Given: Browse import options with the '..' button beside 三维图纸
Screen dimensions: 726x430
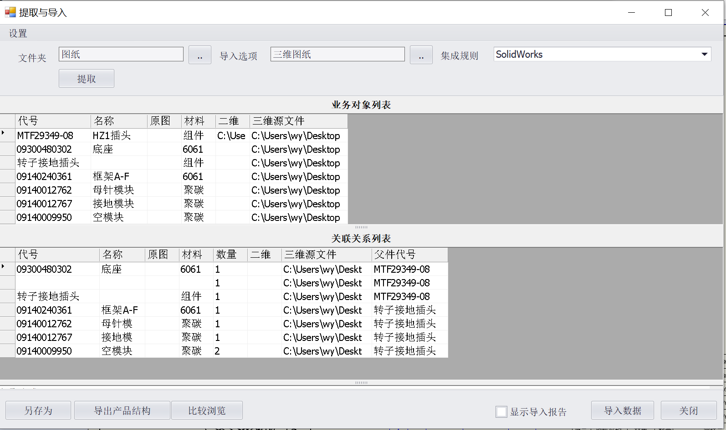Looking at the screenshot, I should pyautogui.click(x=421, y=55).
